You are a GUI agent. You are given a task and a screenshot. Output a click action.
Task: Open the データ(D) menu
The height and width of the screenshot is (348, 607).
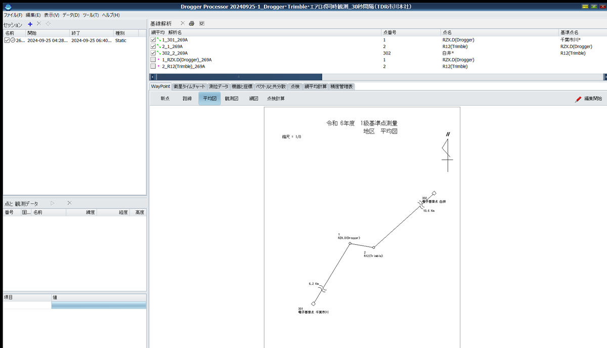pyautogui.click(x=71, y=15)
